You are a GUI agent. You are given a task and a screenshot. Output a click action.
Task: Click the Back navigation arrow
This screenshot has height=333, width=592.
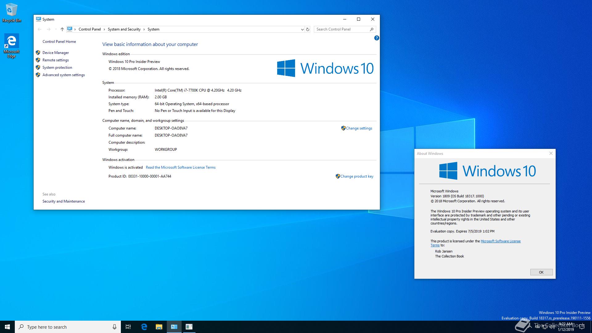[x=39, y=29]
